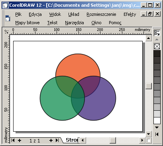This screenshot has height=146, width=163.
Task: Click the '1 z 1' page counter
Action: pos(35,140)
